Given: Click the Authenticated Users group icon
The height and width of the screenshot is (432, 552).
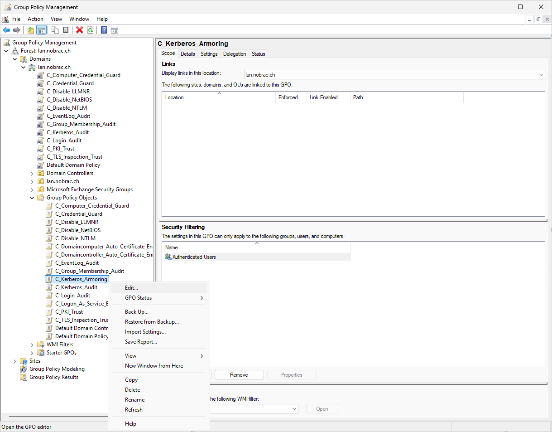Looking at the screenshot, I should (x=168, y=257).
